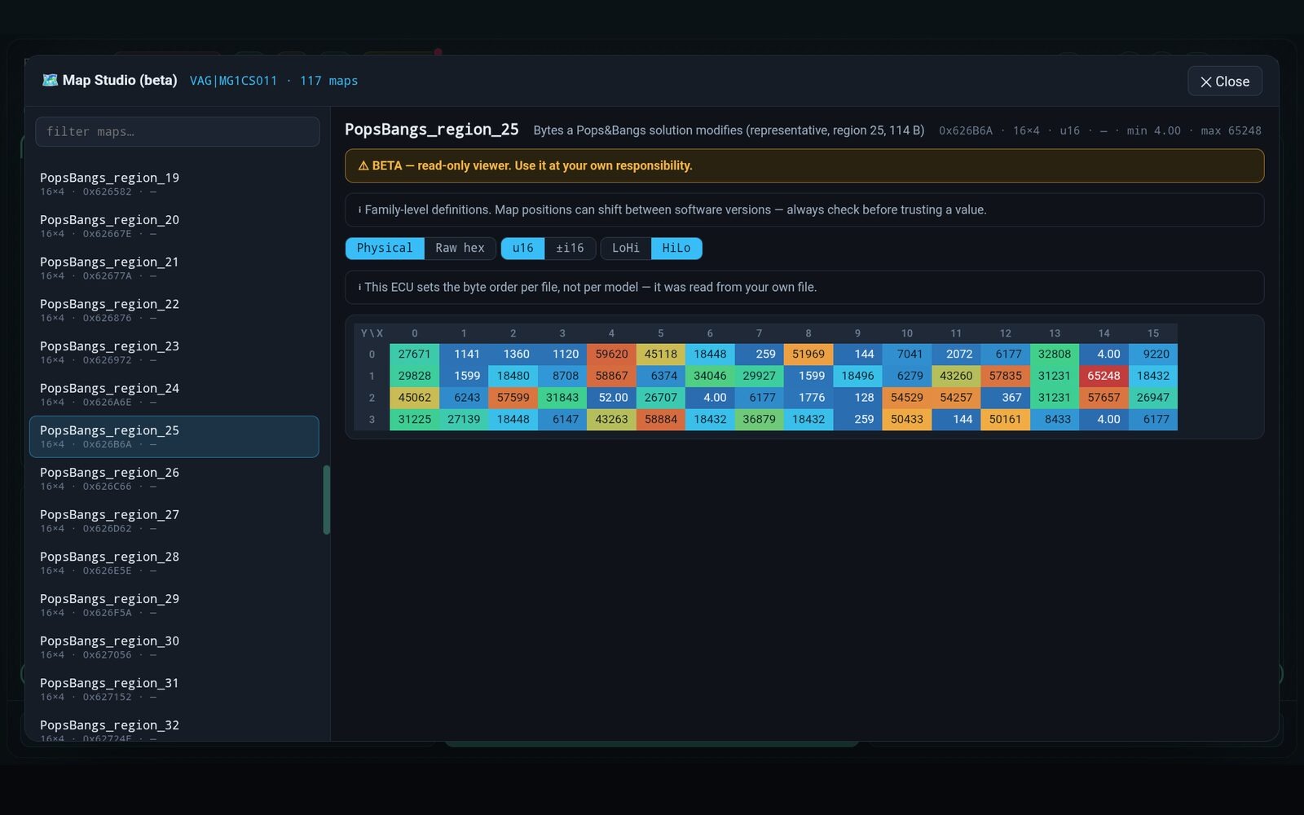Switch to Physical value display
The width and height of the screenshot is (1304, 815).
tap(385, 248)
